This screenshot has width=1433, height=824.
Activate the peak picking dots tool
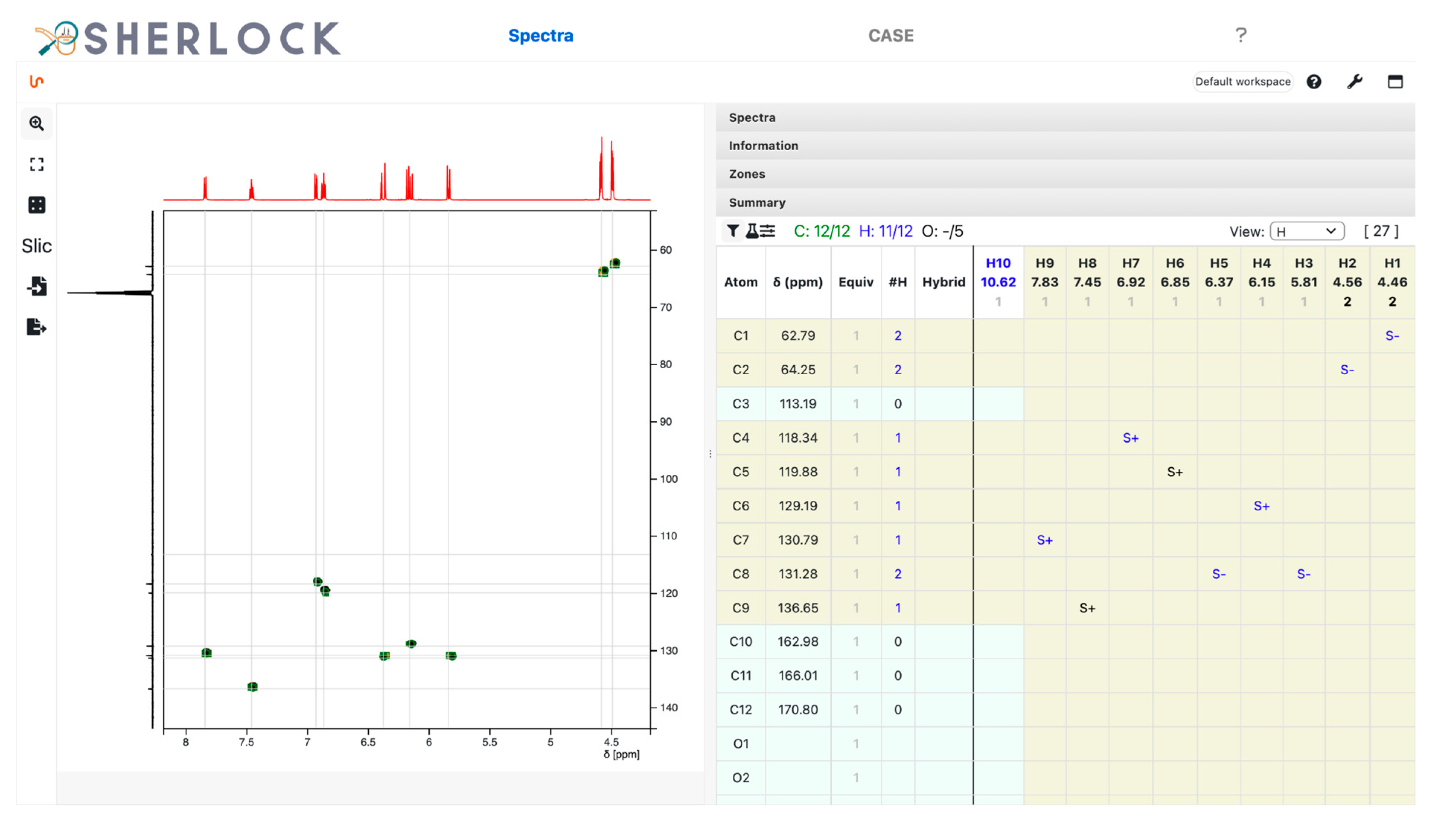37,205
